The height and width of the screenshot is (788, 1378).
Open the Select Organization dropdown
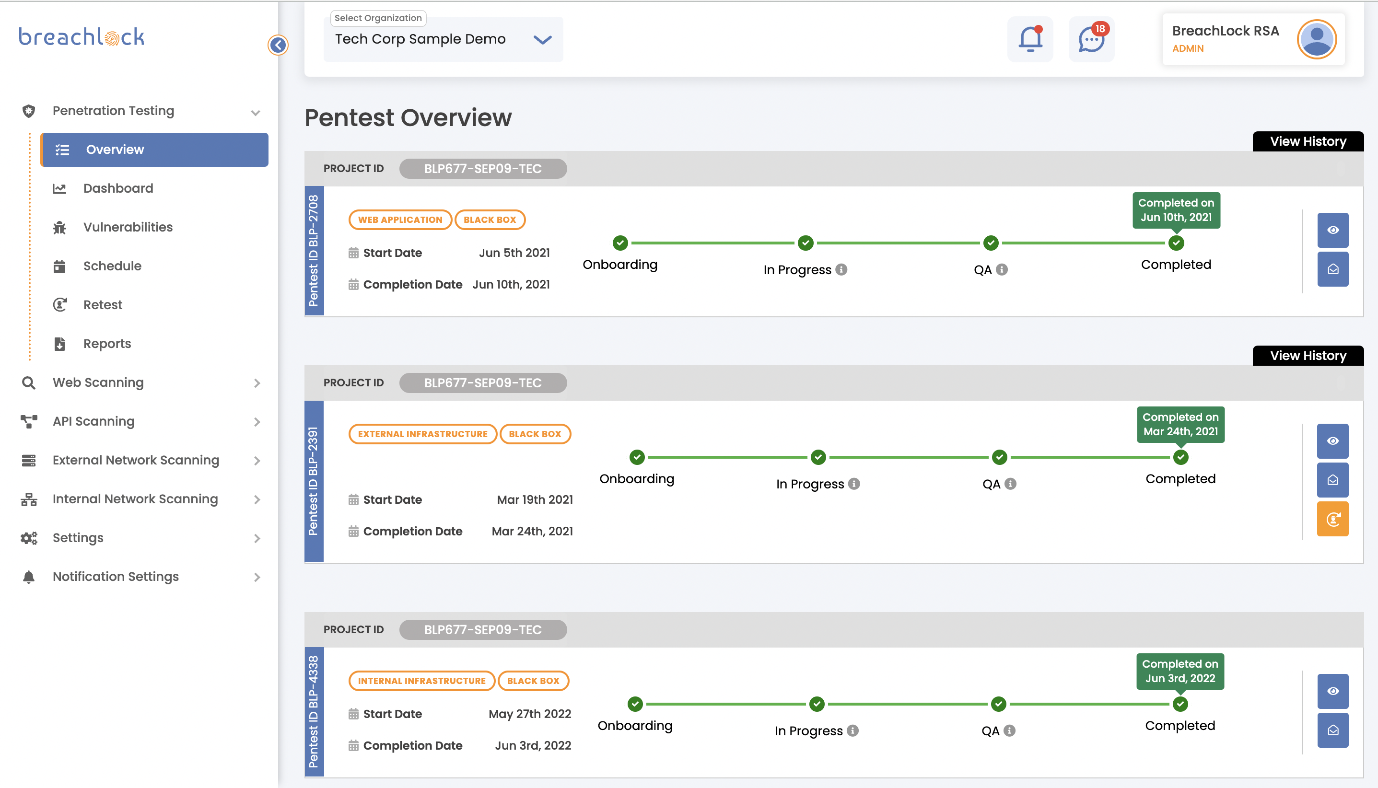443,39
